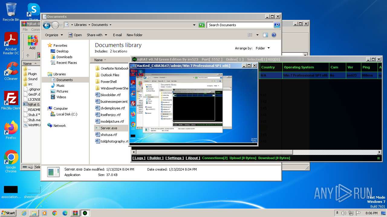Open njRAT Settings tab
This screenshot has width=387, height=217.
coord(174,158)
